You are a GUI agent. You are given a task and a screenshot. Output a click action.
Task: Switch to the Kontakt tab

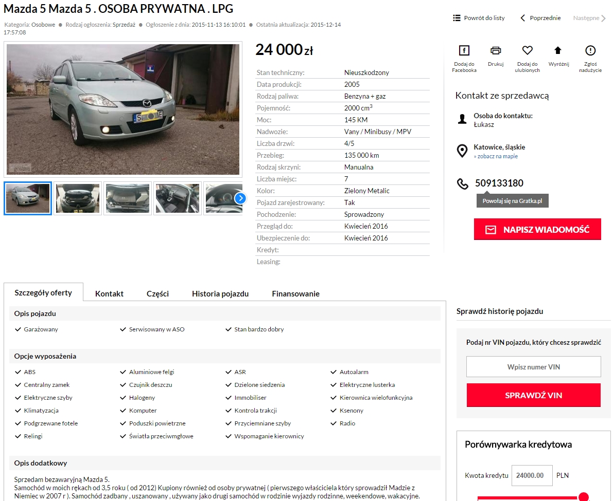(x=109, y=294)
